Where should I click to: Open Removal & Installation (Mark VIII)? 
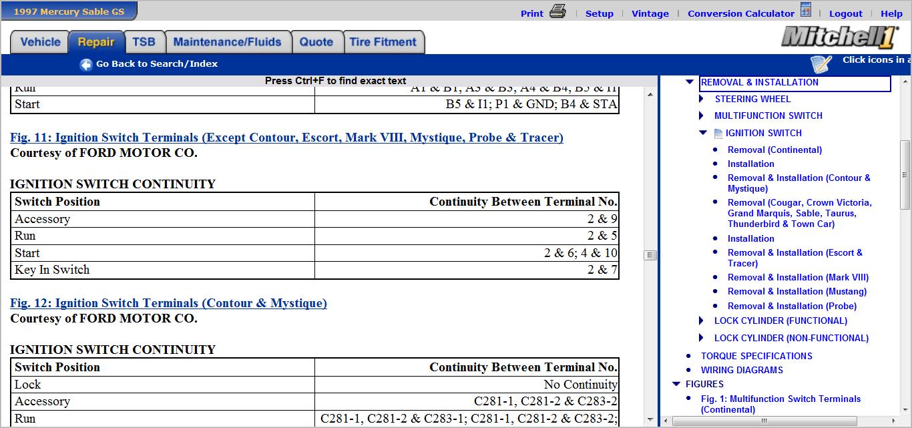tap(799, 277)
